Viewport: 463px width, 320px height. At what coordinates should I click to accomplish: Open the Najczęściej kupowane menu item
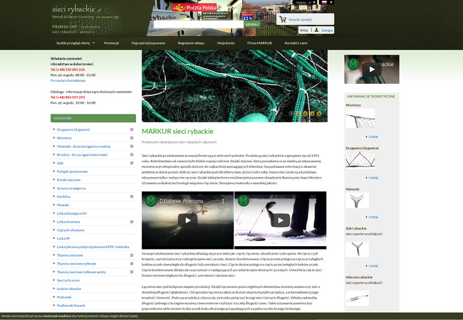[148, 43]
